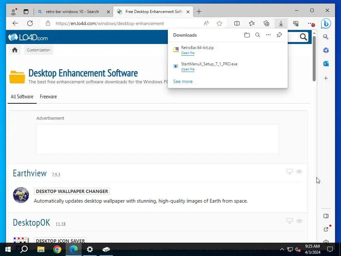The image size is (341, 256).
Task: Refresh the current page
Action: 30,23
